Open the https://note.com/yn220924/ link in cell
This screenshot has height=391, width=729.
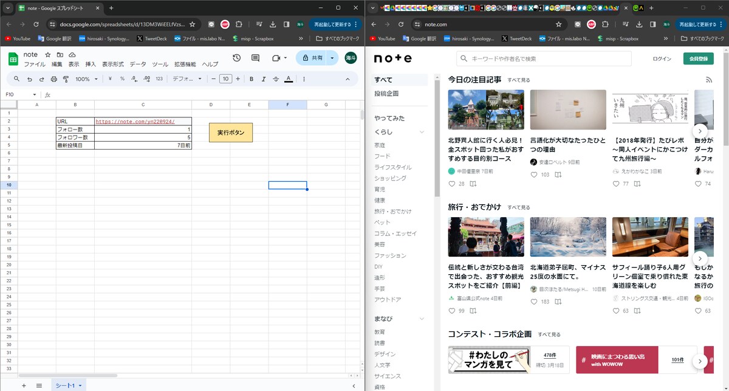(135, 122)
